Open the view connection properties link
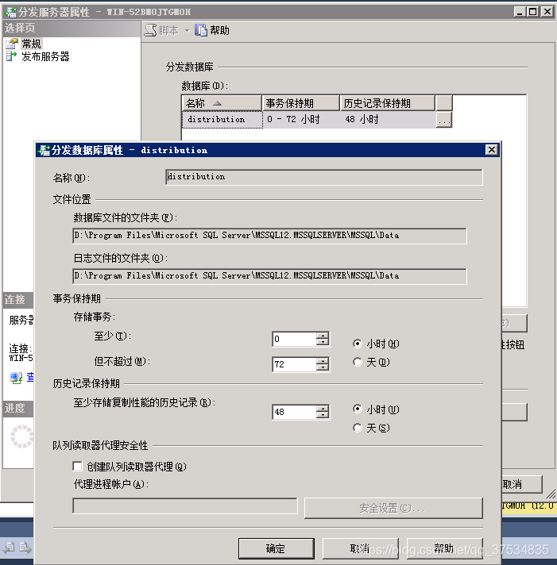Viewport: 557px width, 565px height. point(30,377)
